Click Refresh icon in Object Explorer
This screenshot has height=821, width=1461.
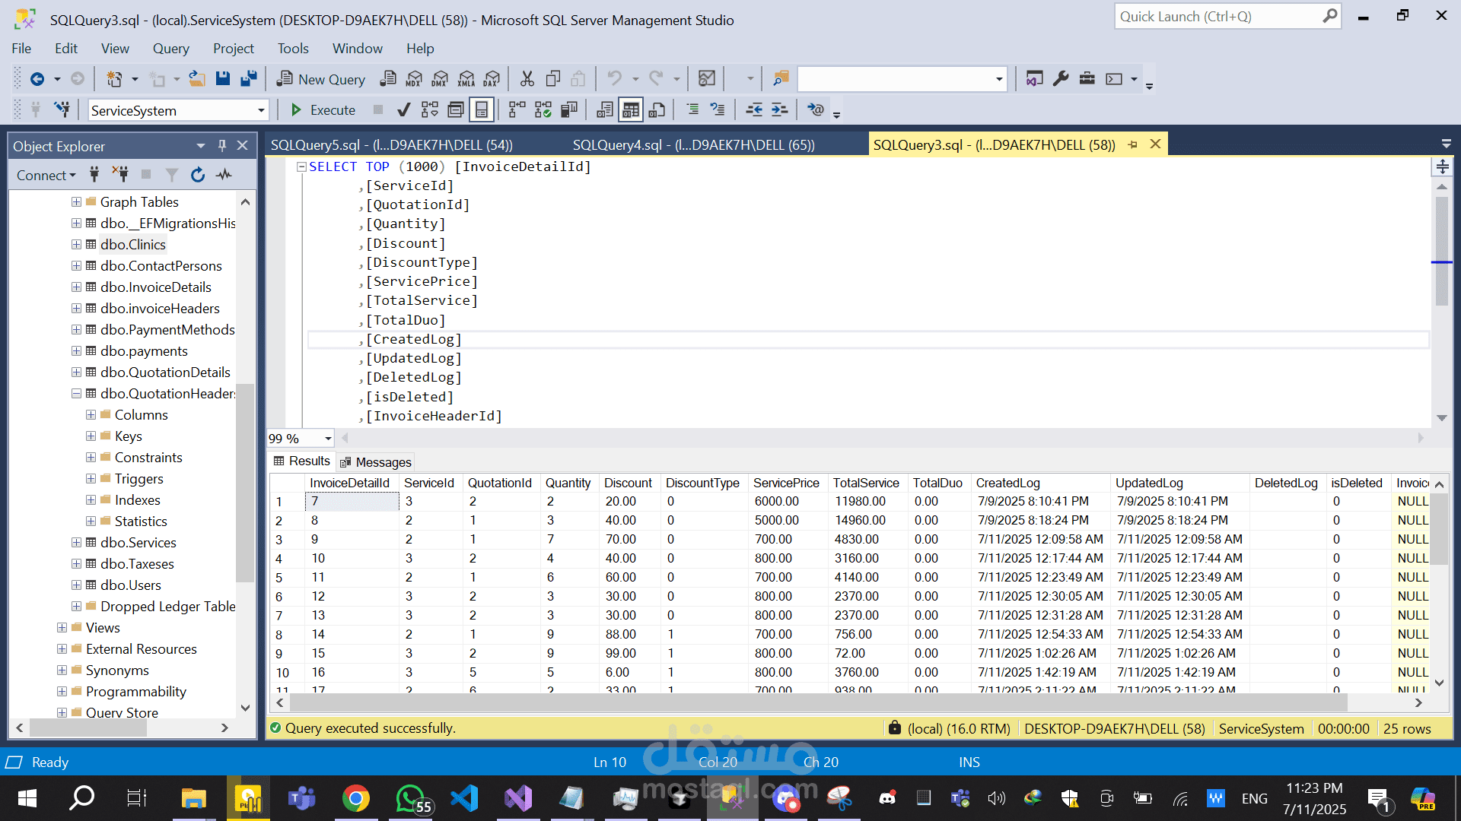click(198, 175)
